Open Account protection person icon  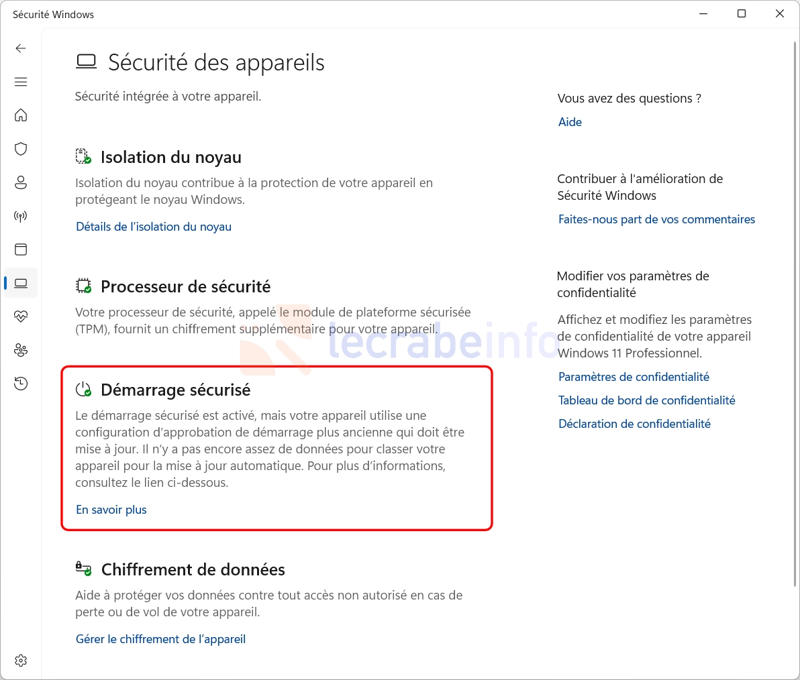tap(20, 182)
